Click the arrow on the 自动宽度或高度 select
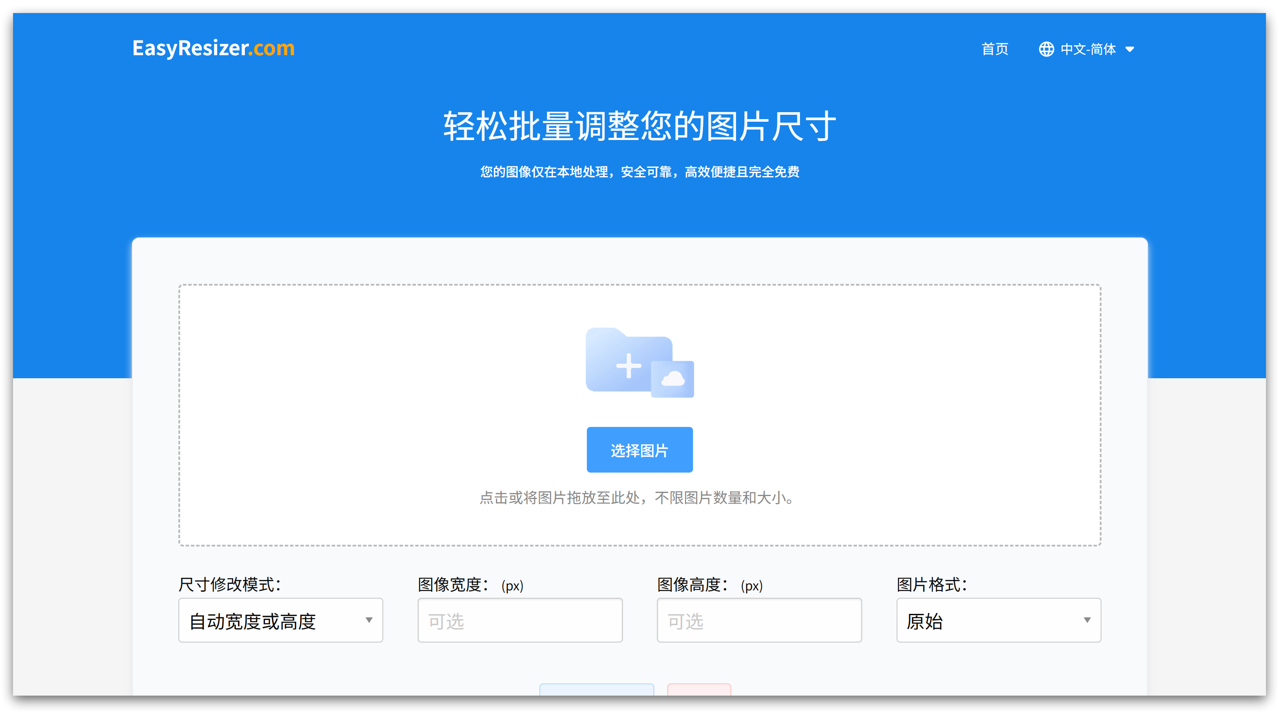This screenshot has width=1279, height=713. (369, 620)
